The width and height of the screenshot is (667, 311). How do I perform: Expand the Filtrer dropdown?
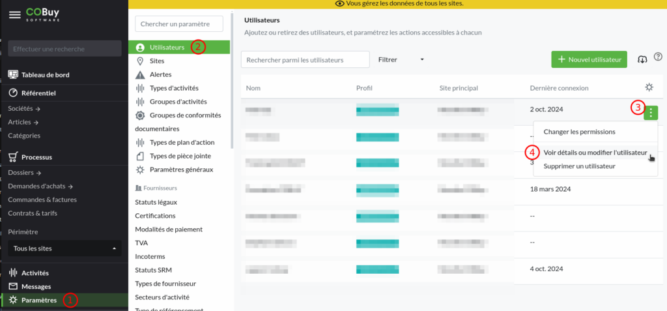pyautogui.click(x=401, y=59)
